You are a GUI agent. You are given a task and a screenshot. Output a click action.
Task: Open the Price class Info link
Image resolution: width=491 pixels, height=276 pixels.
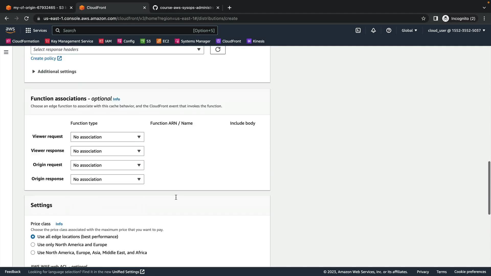point(59,224)
